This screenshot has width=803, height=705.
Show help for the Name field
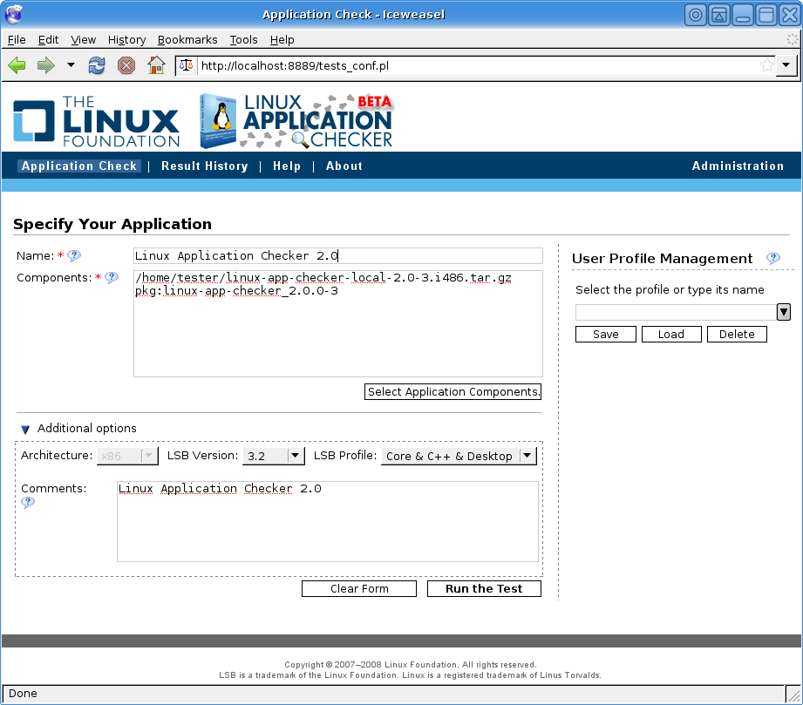[x=74, y=255]
